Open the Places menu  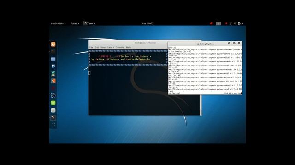75,23
